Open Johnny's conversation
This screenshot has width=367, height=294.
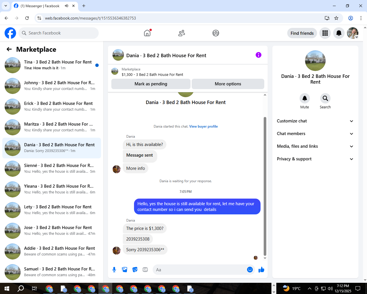(x=52, y=86)
